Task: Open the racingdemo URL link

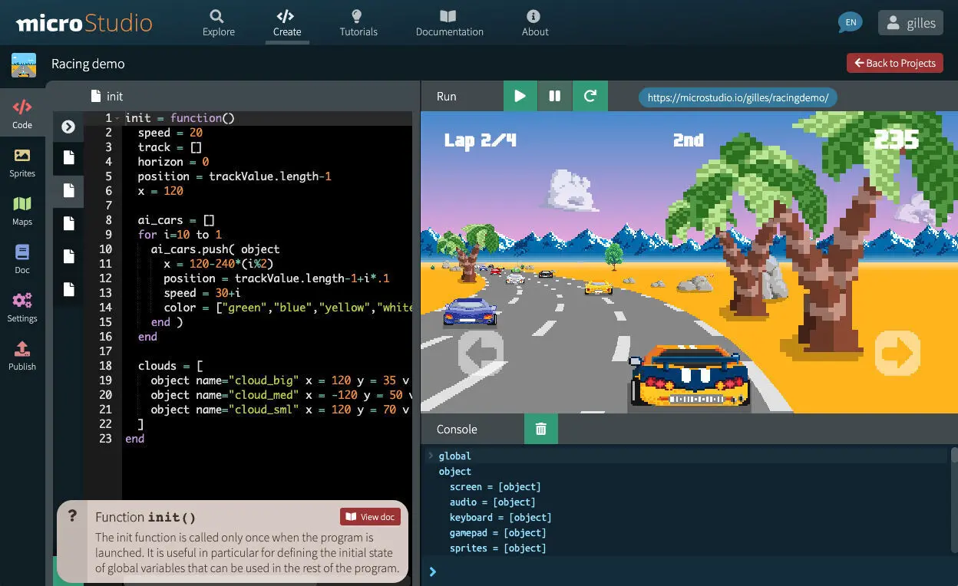Action: (x=738, y=97)
